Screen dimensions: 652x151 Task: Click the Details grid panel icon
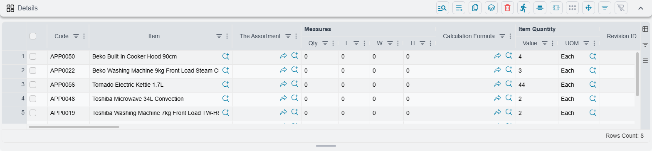coord(10,8)
